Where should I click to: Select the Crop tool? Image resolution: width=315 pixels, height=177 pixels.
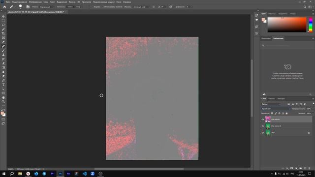(3, 33)
